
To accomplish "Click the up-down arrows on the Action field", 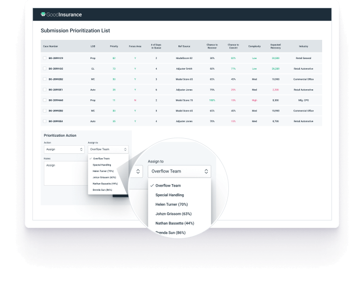I will tap(82, 149).
